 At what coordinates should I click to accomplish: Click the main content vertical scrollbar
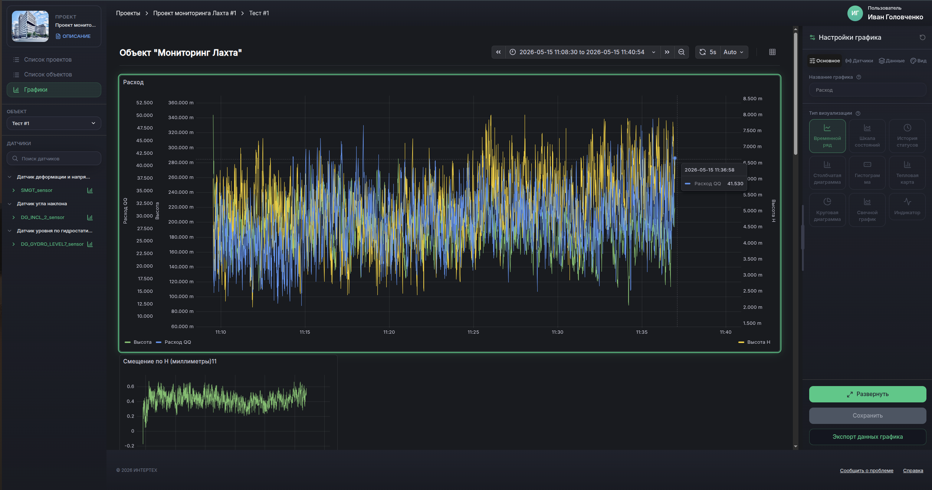[795, 93]
